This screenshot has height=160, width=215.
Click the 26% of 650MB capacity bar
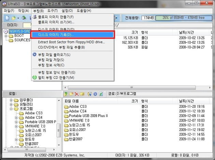(184, 18)
